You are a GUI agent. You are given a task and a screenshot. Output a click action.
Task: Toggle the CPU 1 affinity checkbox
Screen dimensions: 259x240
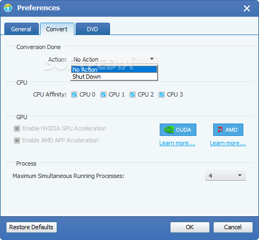[103, 94]
